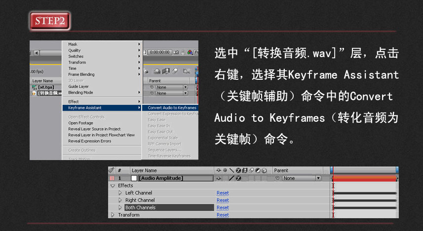Click the scrollbar left arrow in upper panel
The height and width of the screenshot is (231, 423).
pos(37,53)
